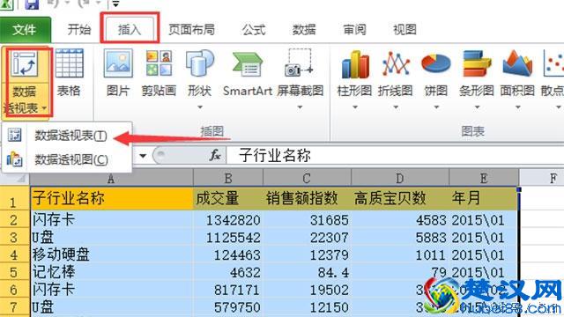Expand the 条形图 dropdown arrow
This screenshot has height=317, width=564.
(477, 107)
